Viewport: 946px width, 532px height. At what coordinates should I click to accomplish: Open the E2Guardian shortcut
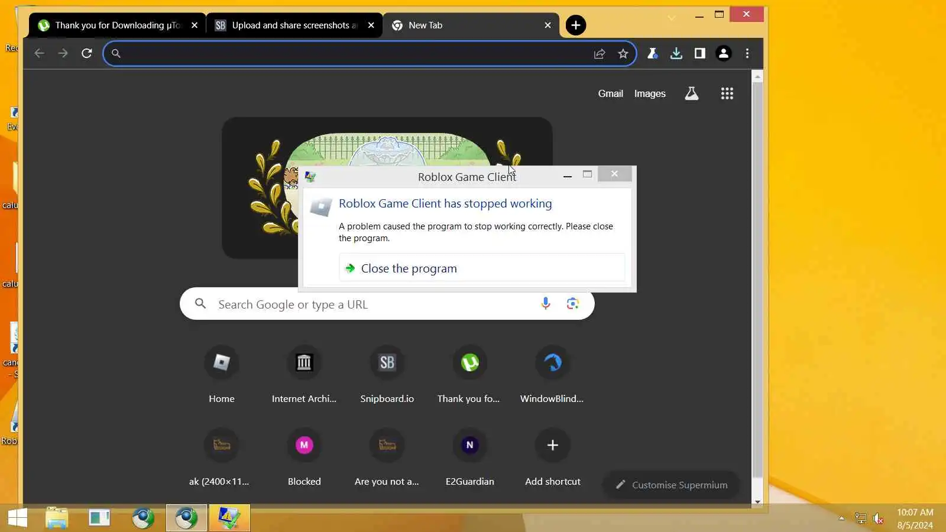[469, 456]
